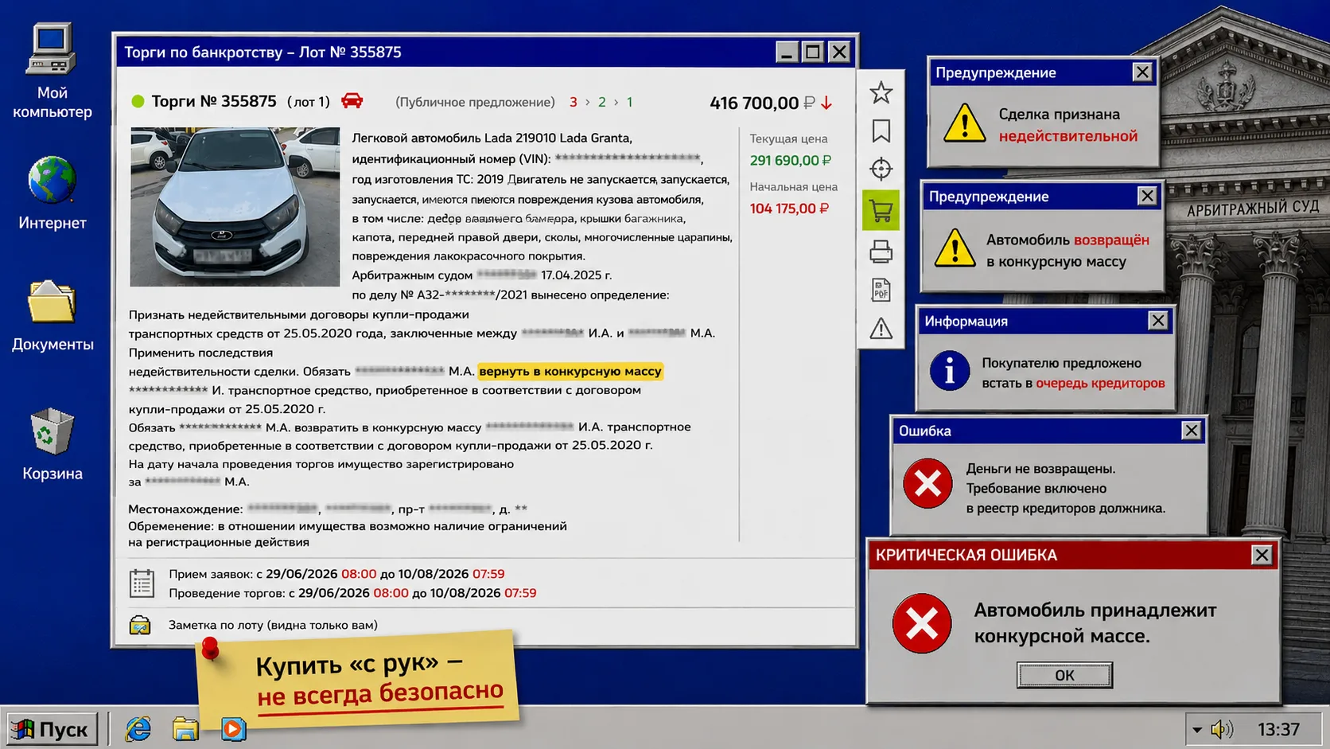This screenshot has width=1330, height=749.
Task: Add lot to favorites with star icon
Action: point(881,92)
